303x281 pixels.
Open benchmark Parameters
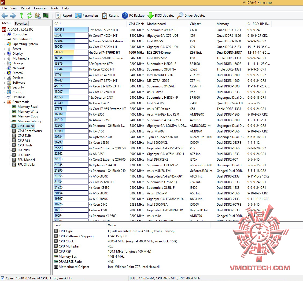click(x=87, y=16)
